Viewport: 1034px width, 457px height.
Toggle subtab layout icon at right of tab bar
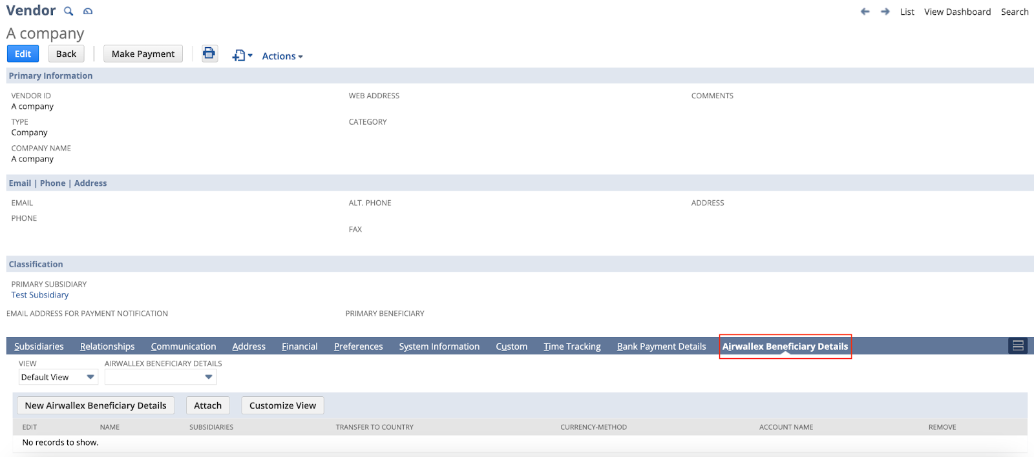click(x=1017, y=346)
